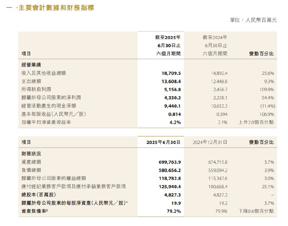Select value 699,763.9
288x226 pixels.
click(170, 162)
